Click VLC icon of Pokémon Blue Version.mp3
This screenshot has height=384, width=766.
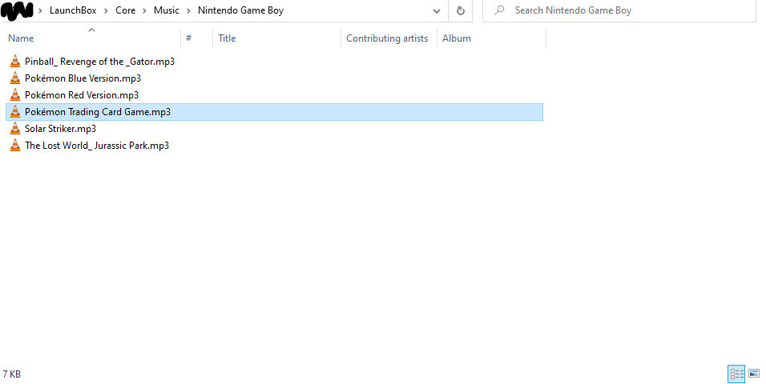coord(15,78)
